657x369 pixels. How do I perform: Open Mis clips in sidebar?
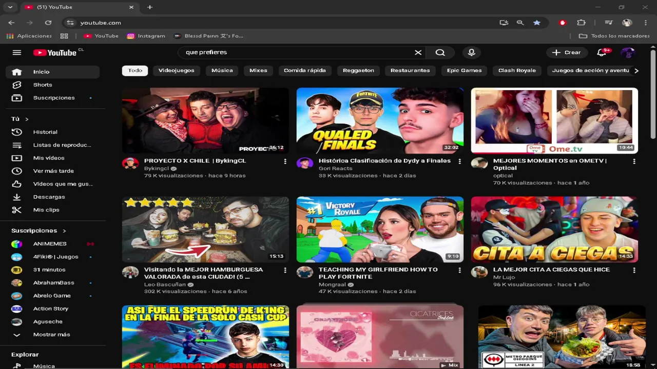pyautogui.click(x=52, y=210)
